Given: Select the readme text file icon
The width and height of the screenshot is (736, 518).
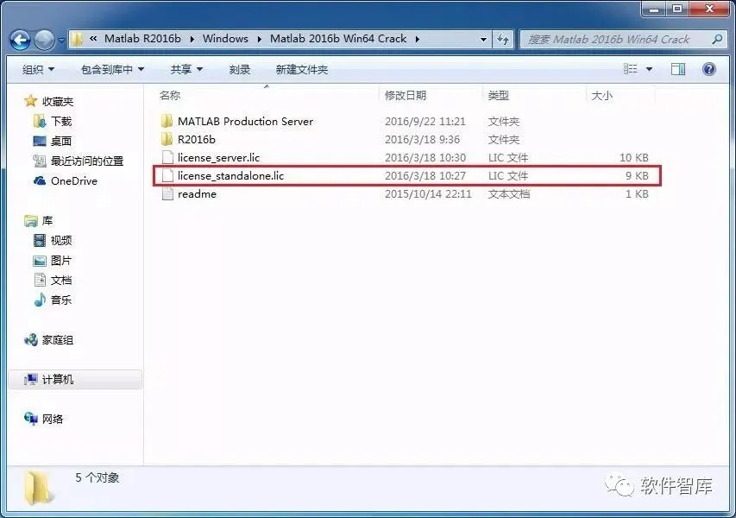Looking at the screenshot, I should point(167,193).
